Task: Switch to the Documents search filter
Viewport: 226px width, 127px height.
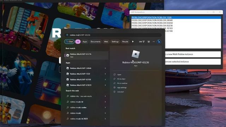Action: tap(95, 42)
